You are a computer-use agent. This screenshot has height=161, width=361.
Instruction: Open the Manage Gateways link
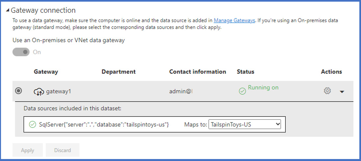coord(234,20)
